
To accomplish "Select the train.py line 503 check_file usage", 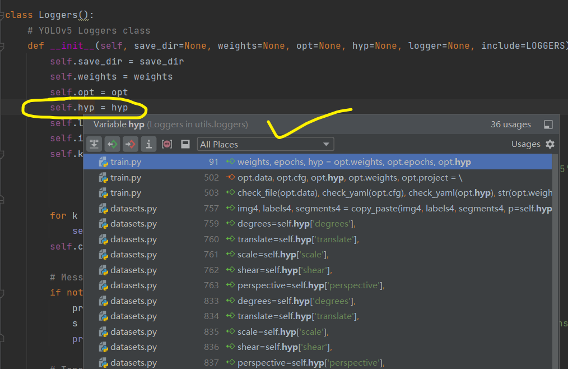I will coord(336,192).
